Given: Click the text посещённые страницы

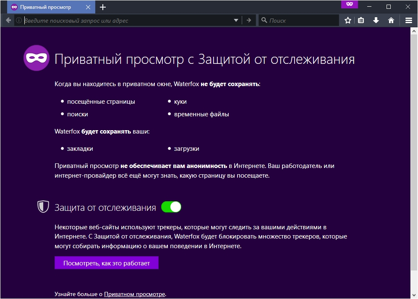Looking at the screenshot, I should (101, 102).
